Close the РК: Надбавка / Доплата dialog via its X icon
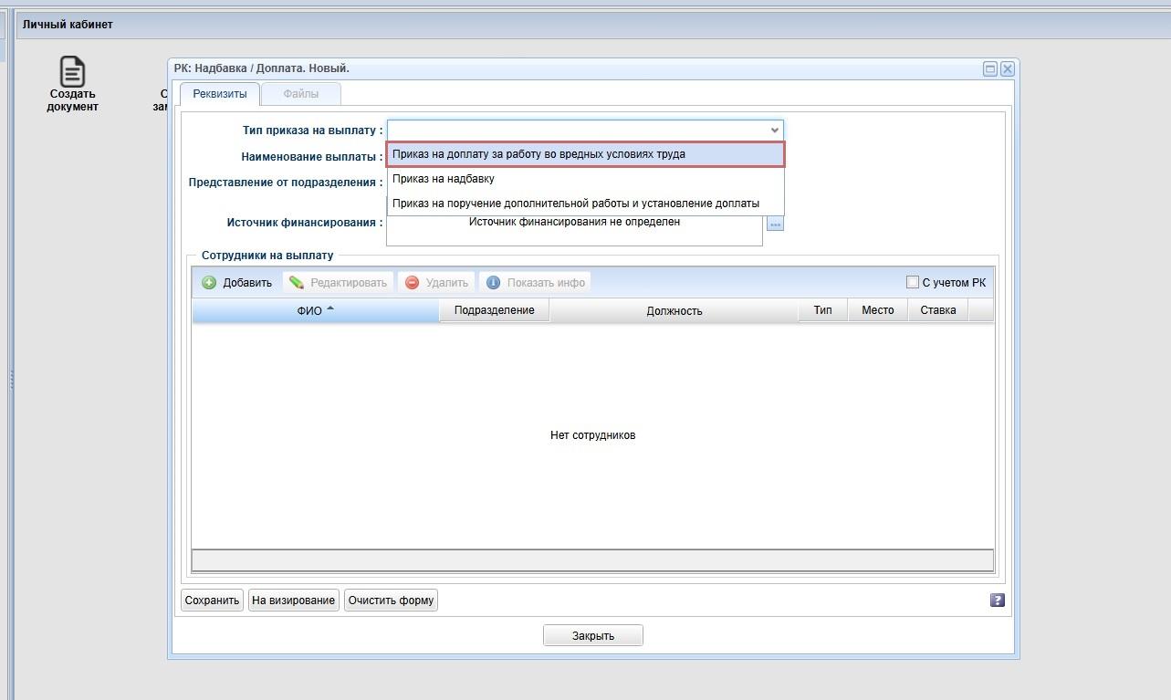Image resolution: width=1171 pixels, height=700 pixels. tap(1007, 68)
